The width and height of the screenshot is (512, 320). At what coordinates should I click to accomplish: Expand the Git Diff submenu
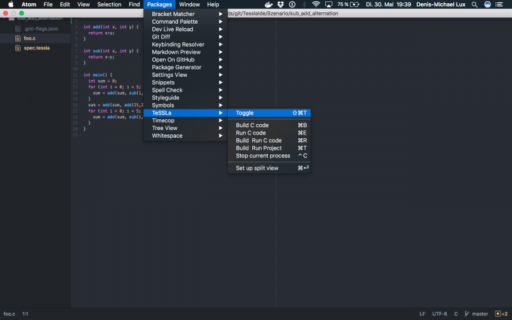click(186, 37)
